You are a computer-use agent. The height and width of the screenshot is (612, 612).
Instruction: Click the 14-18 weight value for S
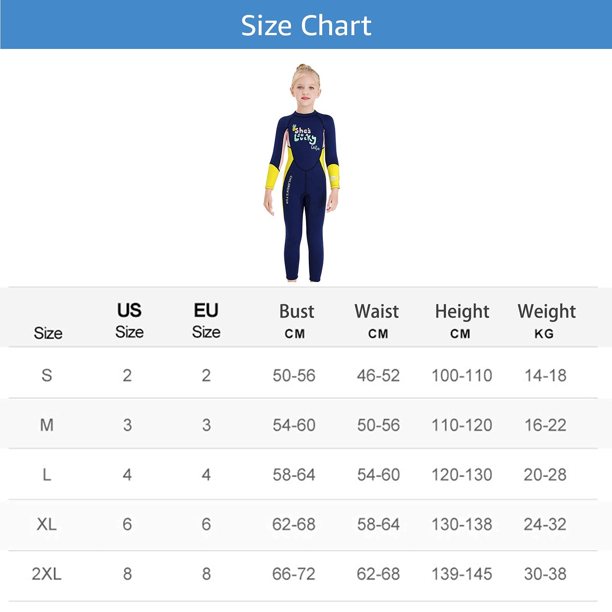click(545, 375)
